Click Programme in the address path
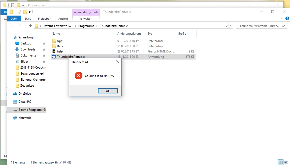 click(x=86, y=26)
